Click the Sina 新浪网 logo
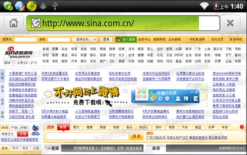 click(x=18, y=53)
